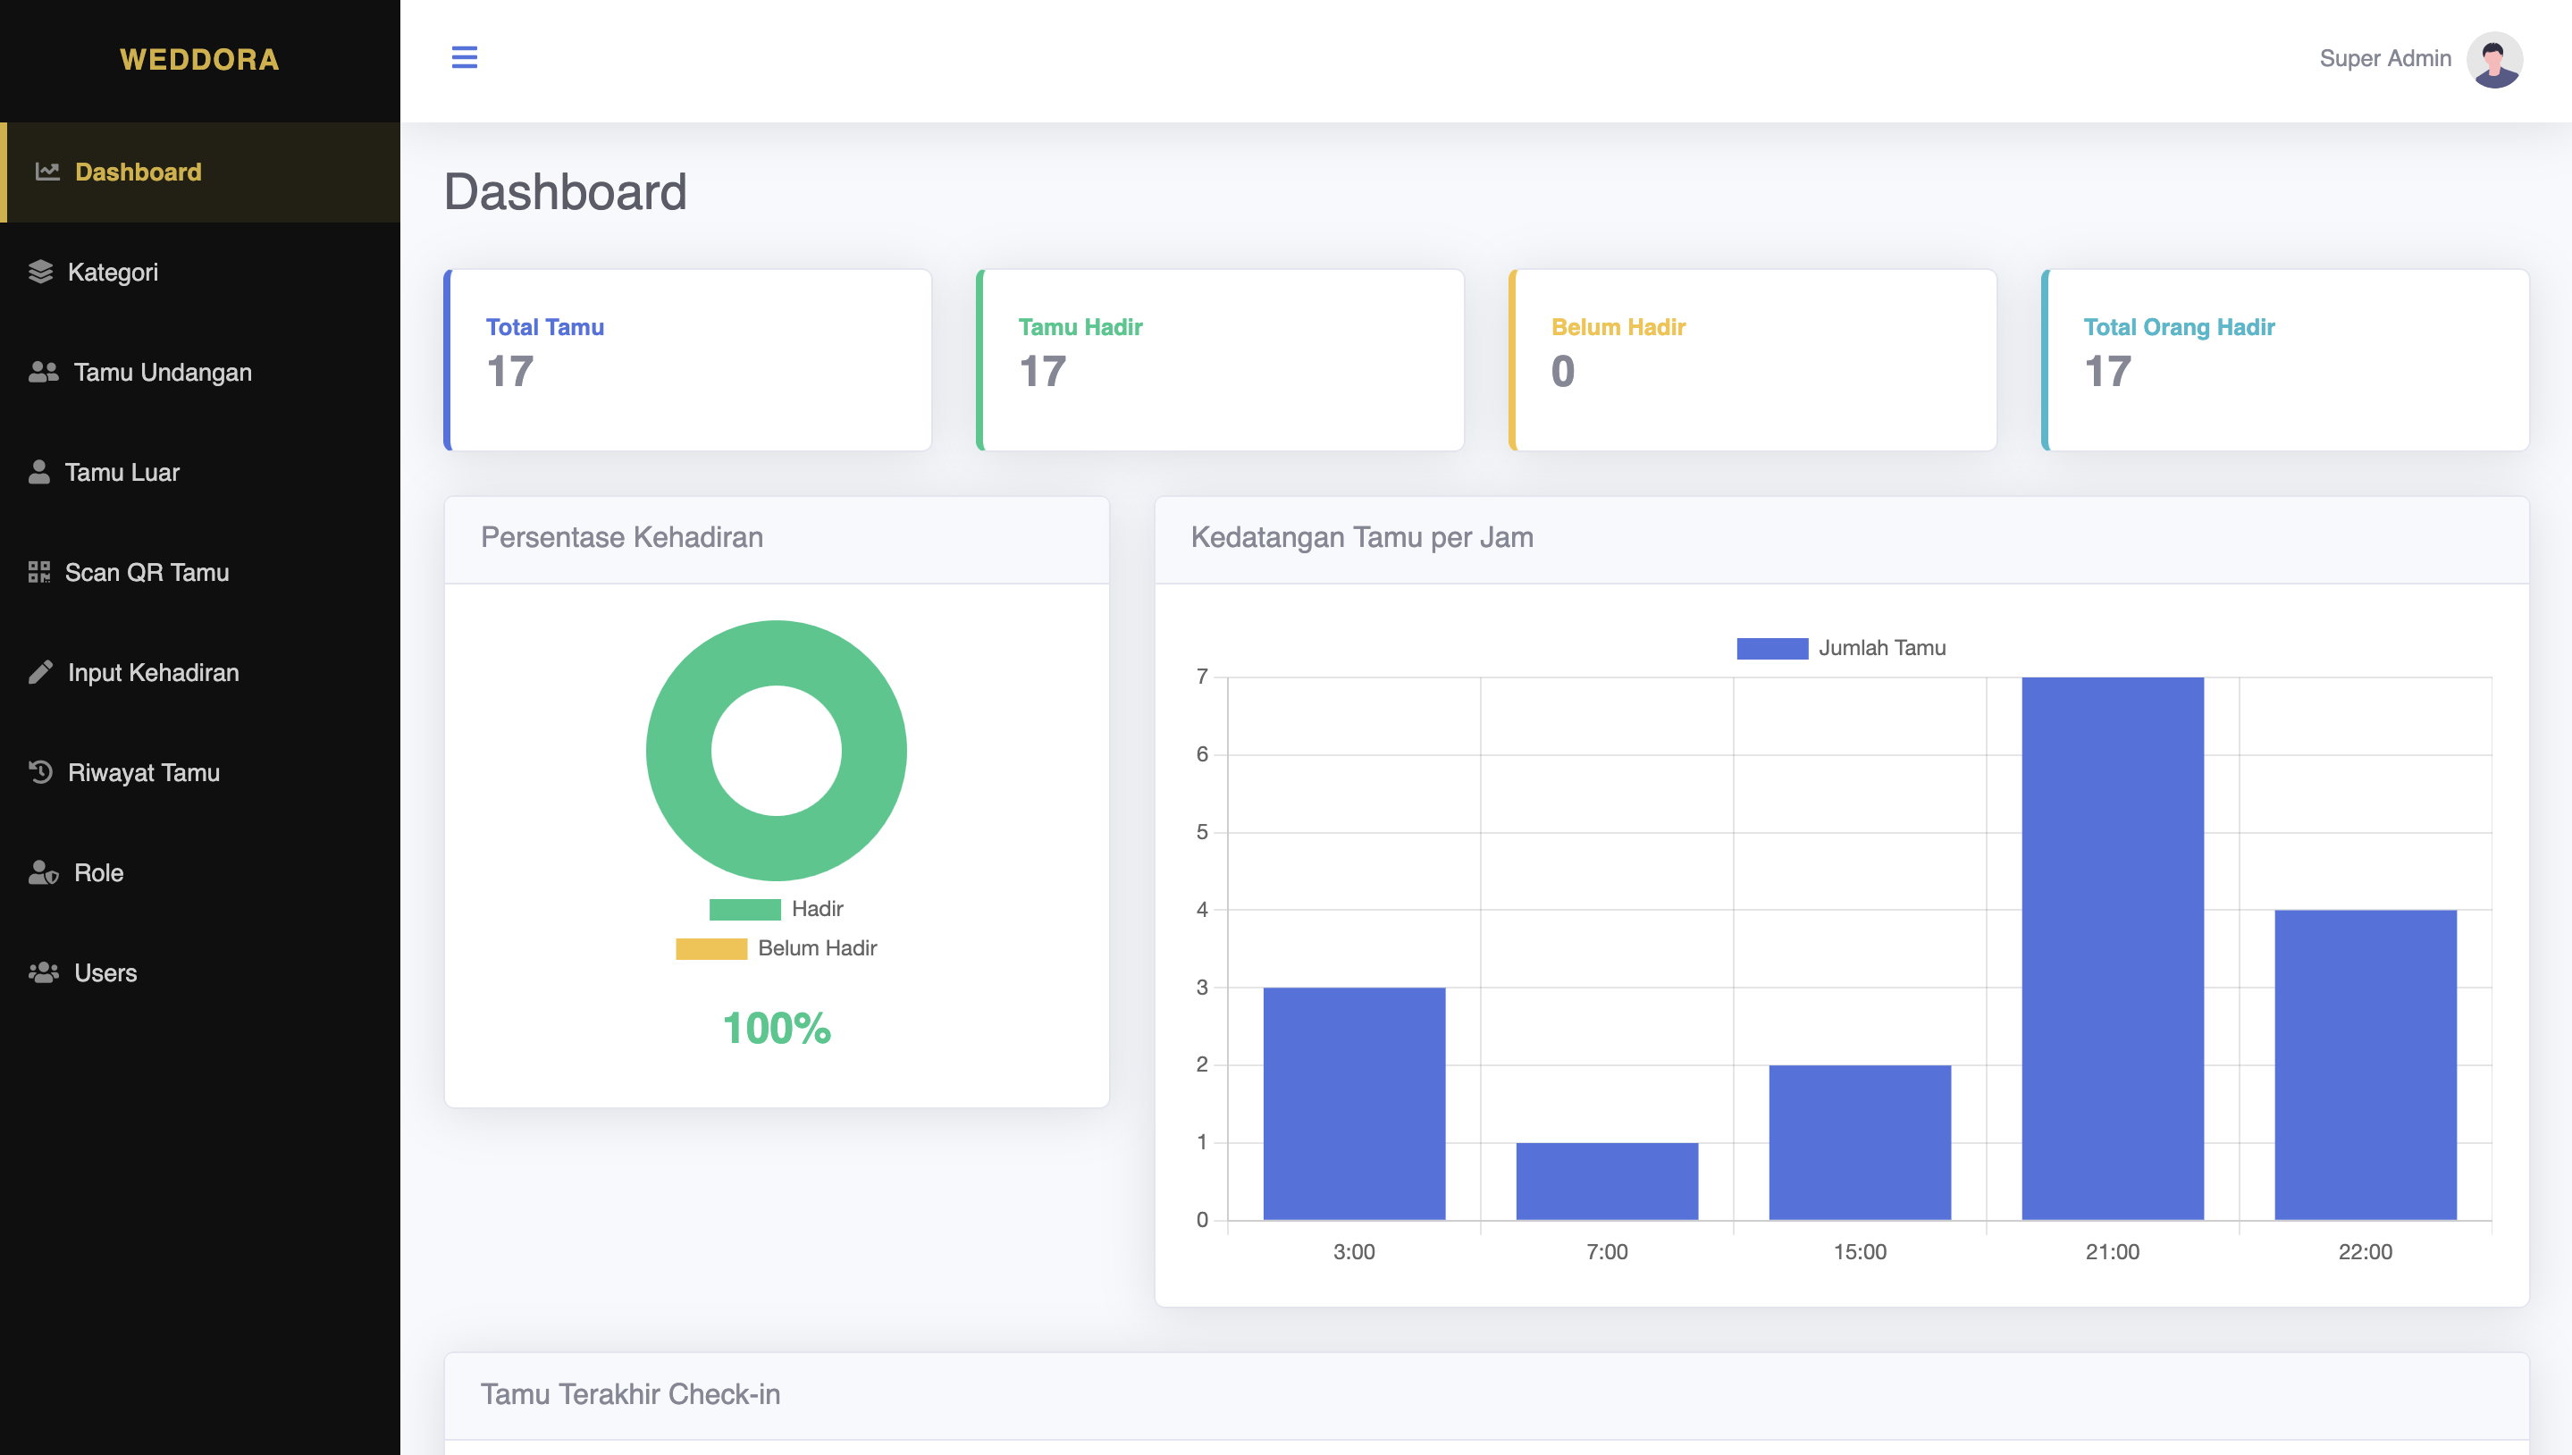Click the Kedatangan Tamu per Jam header
Image resolution: width=2572 pixels, height=1455 pixels.
pos(1842,539)
